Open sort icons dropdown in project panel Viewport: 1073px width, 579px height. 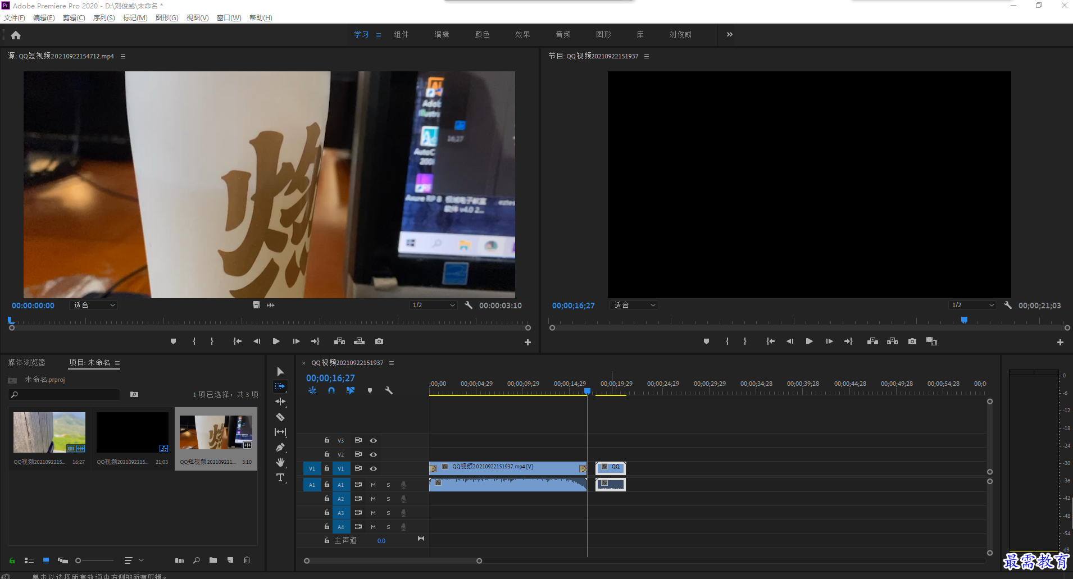click(133, 560)
